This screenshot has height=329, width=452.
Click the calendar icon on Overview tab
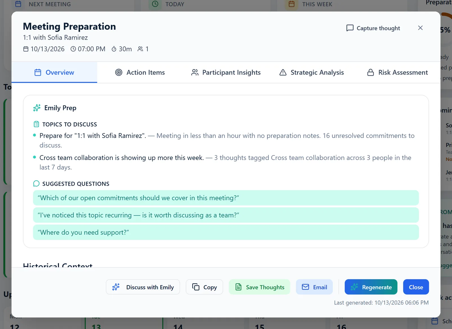(38, 72)
